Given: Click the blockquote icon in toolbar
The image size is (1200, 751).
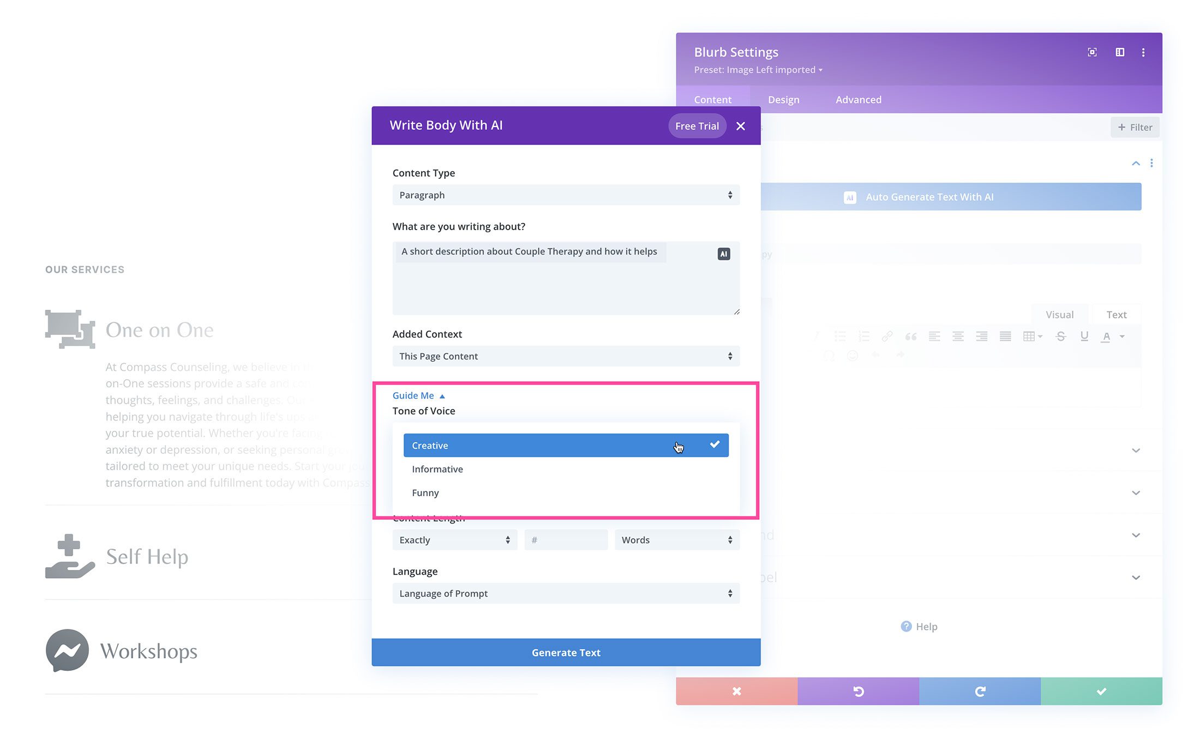Looking at the screenshot, I should click(908, 337).
